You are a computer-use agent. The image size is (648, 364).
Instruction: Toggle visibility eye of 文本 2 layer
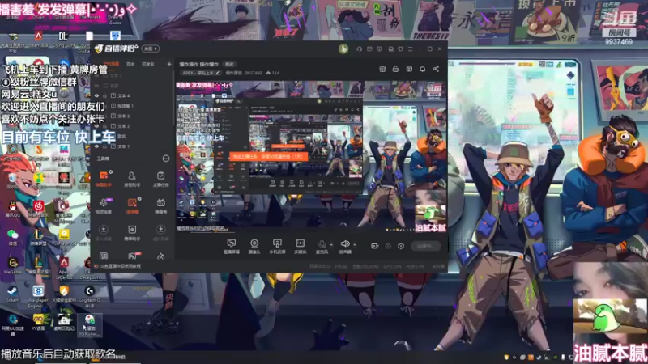(96, 126)
